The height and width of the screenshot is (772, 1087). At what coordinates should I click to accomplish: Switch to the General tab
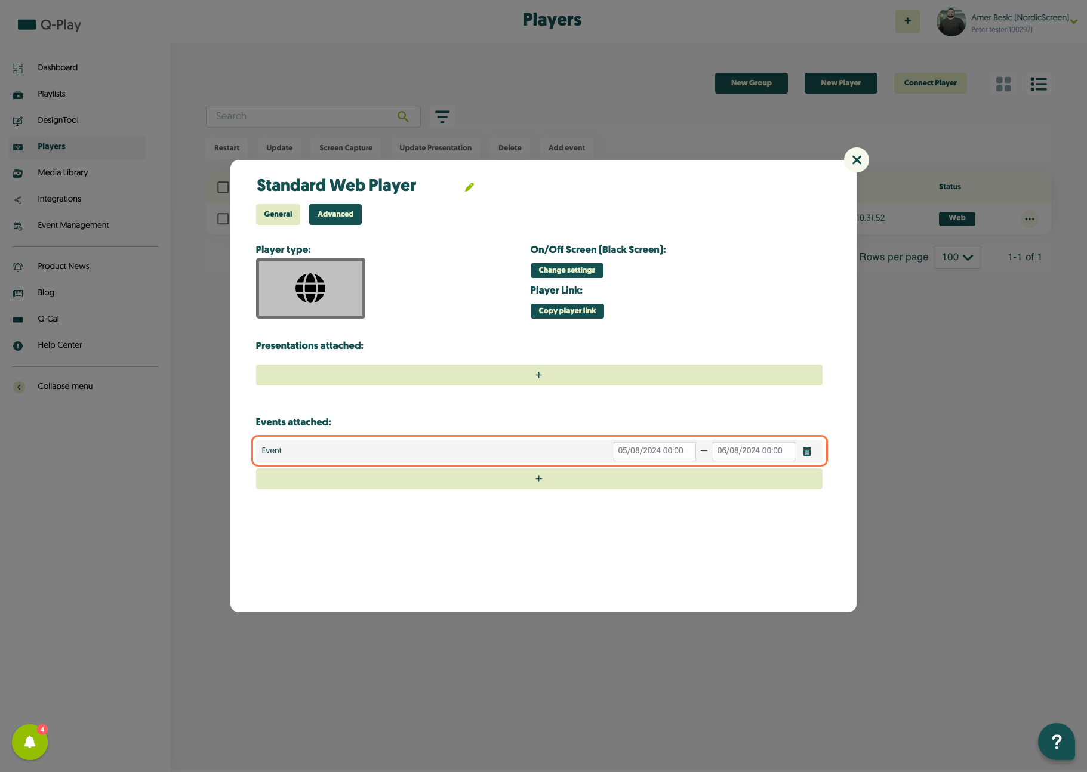tap(278, 214)
